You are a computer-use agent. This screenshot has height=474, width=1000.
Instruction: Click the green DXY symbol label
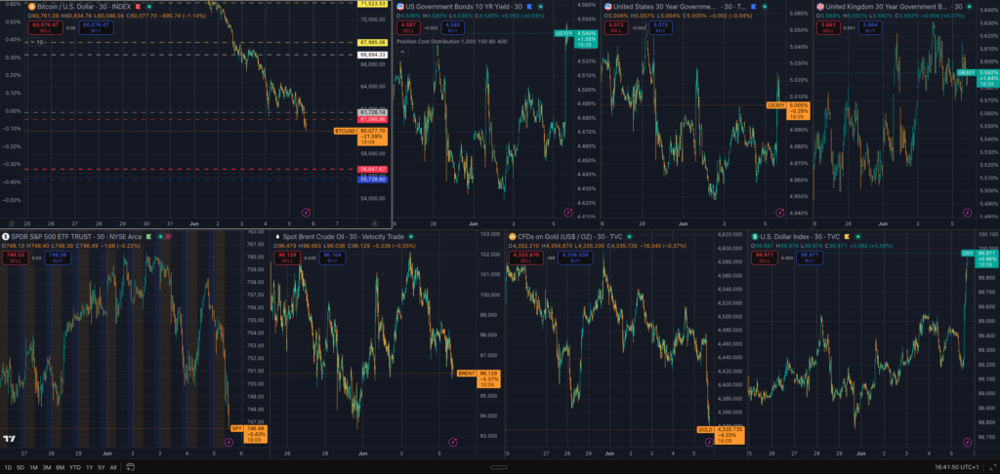pyautogui.click(x=968, y=253)
